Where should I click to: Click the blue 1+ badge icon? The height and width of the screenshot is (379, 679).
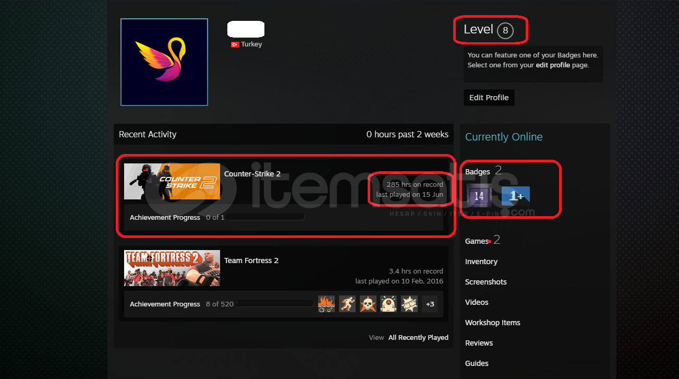(x=516, y=196)
